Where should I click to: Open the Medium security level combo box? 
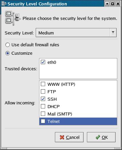(x=76, y=33)
